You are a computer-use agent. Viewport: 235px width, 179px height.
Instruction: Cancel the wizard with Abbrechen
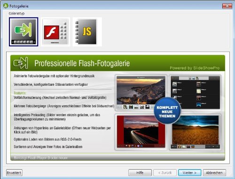(214, 172)
